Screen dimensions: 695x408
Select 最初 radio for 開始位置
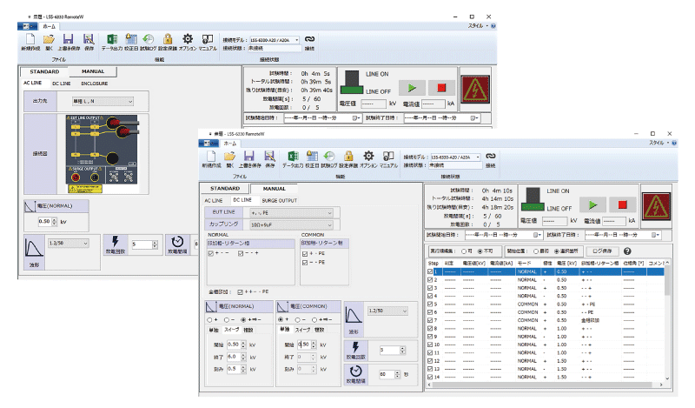point(535,251)
